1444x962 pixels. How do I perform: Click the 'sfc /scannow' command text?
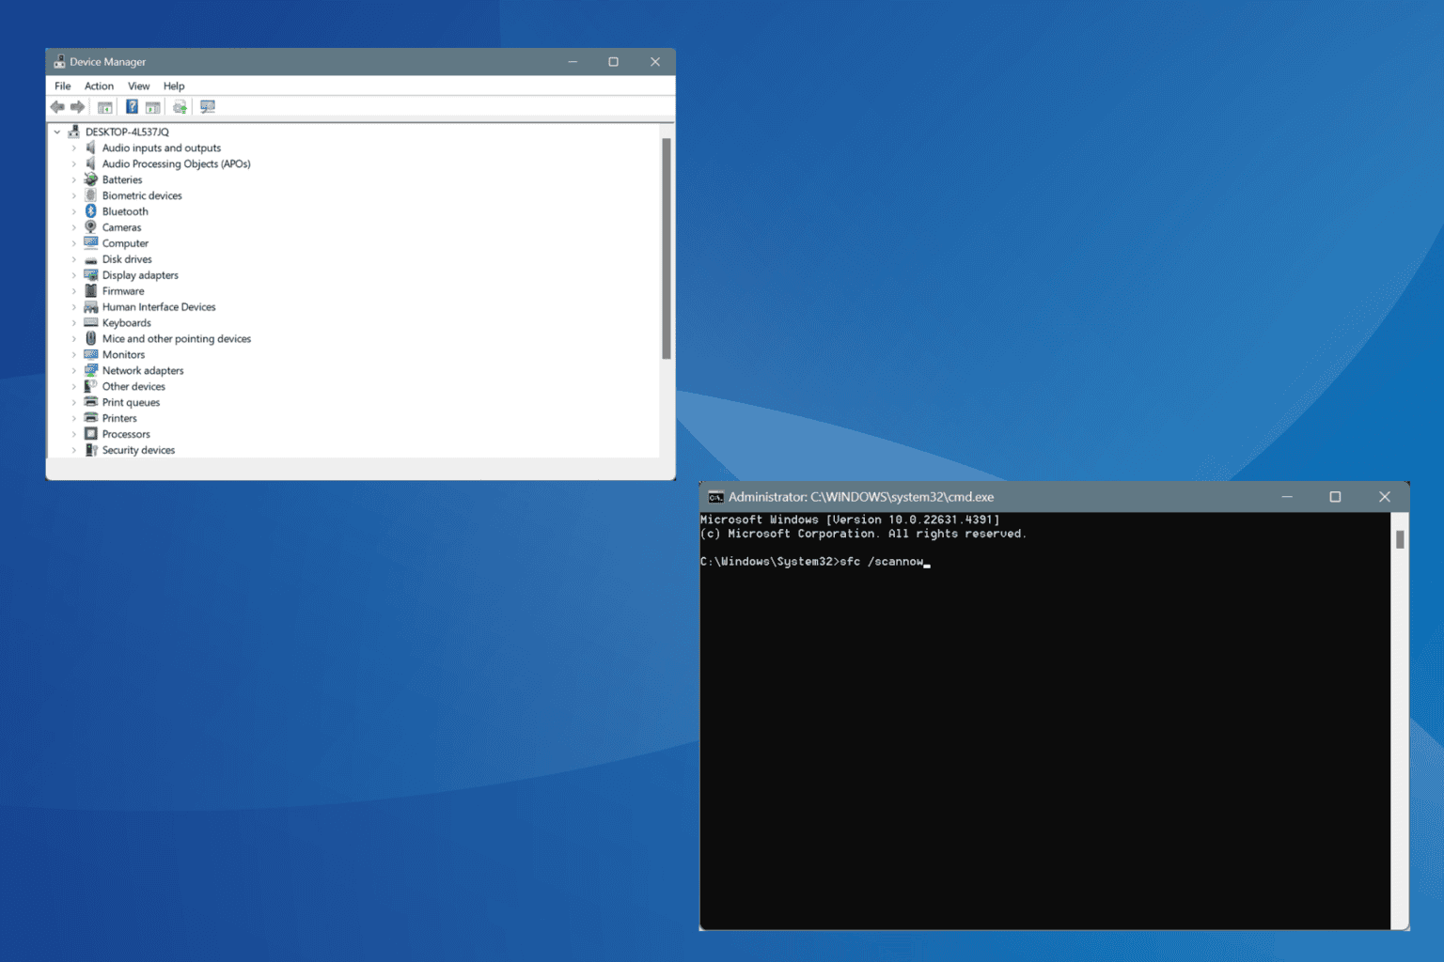point(881,562)
